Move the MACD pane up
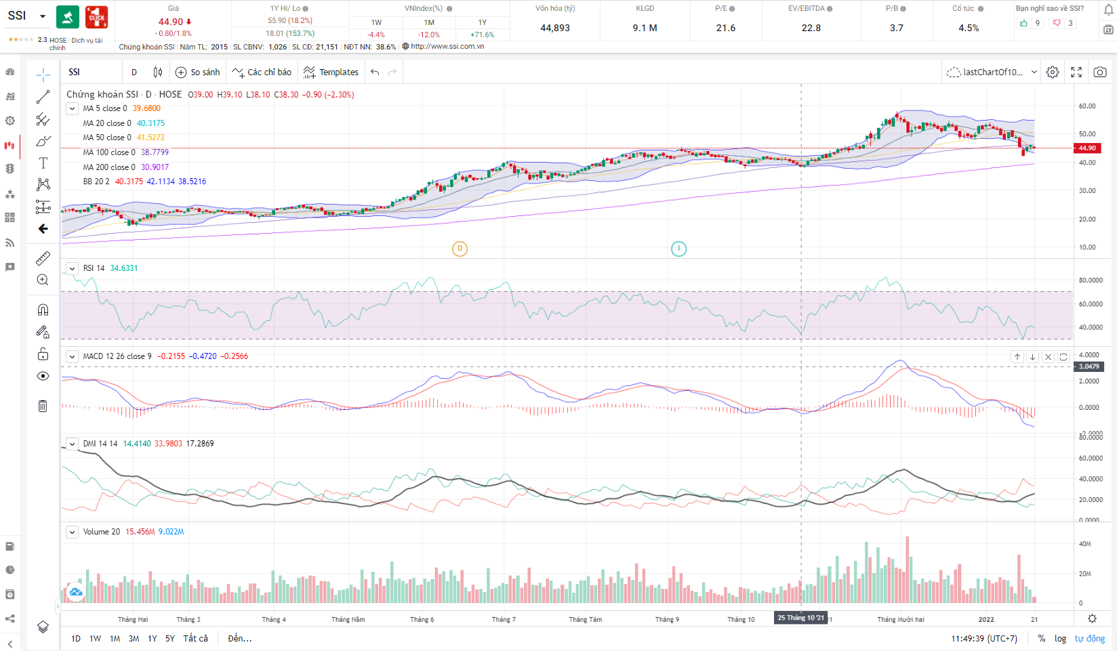Viewport: 1117px width, 651px height. [1017, 356]
